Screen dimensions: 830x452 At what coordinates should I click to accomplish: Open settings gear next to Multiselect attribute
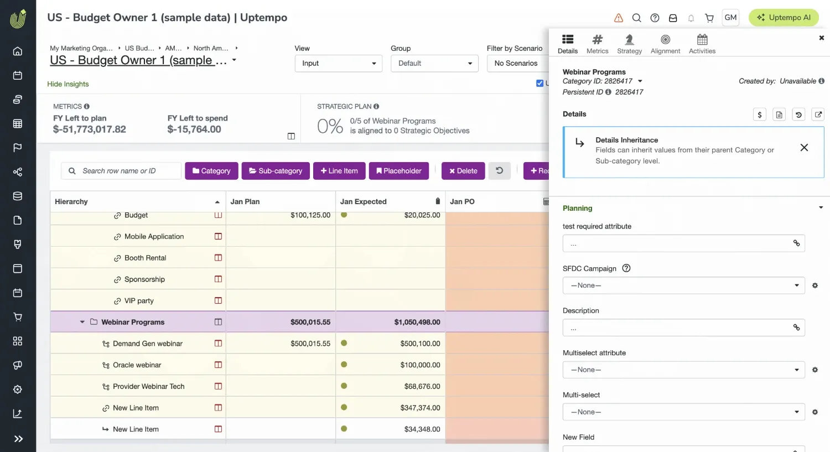pos(815,370)
